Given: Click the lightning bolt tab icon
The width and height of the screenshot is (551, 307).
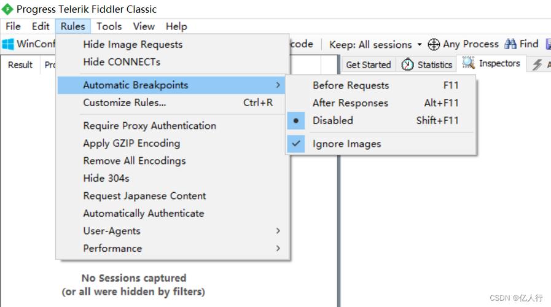Looking at the screenshot, I should [x=537, y=64].
